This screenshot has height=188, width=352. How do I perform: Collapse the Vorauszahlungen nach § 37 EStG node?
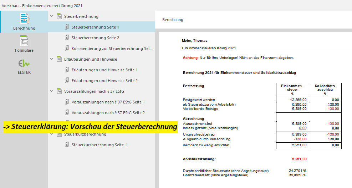point(52,91)
